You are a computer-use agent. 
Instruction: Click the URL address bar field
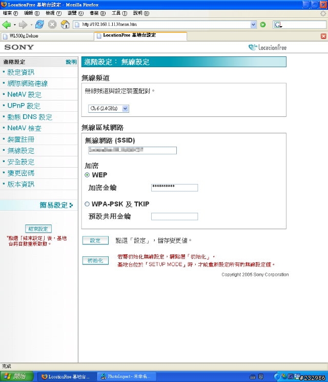coord(166,25)
